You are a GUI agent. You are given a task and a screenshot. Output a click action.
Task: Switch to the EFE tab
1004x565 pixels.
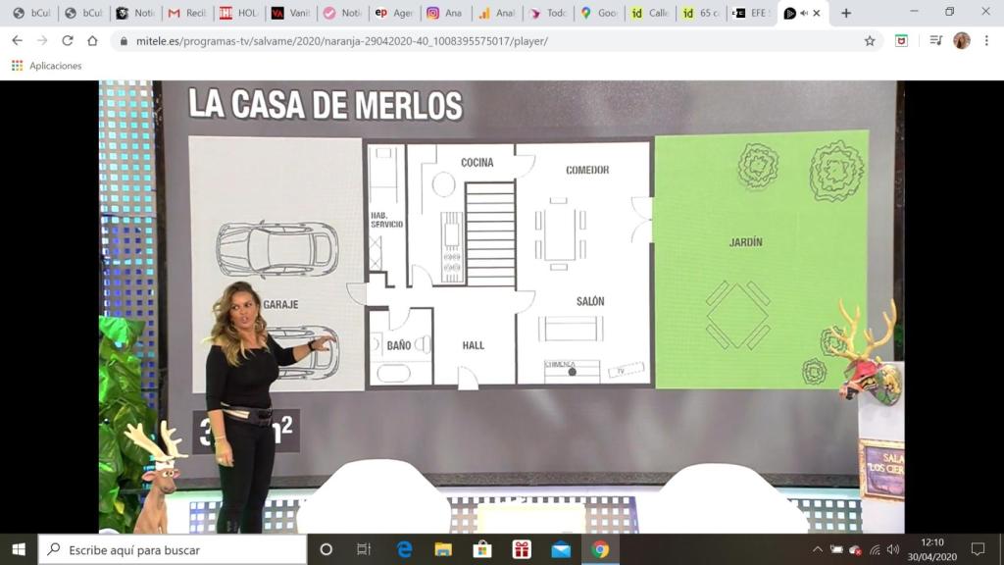(x=753, y=13)
